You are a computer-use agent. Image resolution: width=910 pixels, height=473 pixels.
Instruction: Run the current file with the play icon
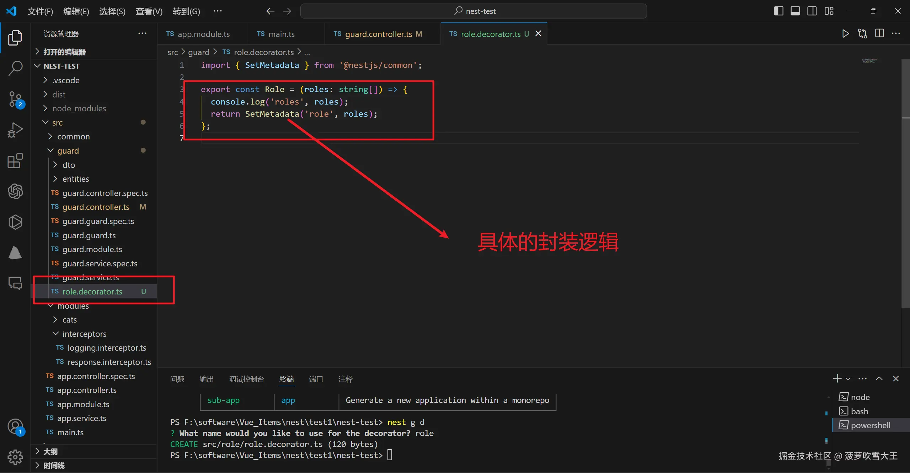845,33
